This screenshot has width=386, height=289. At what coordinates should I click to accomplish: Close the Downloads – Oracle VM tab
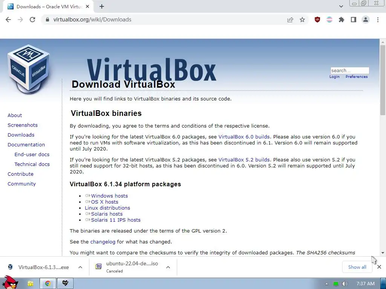click(x=87, y=7)
